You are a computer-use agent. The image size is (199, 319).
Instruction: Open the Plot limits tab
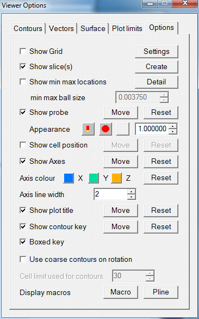coord(127,28)
